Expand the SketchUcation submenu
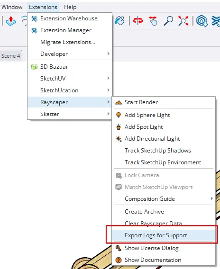220x269 pixels. pyautogui.click(x=70, y=90)
